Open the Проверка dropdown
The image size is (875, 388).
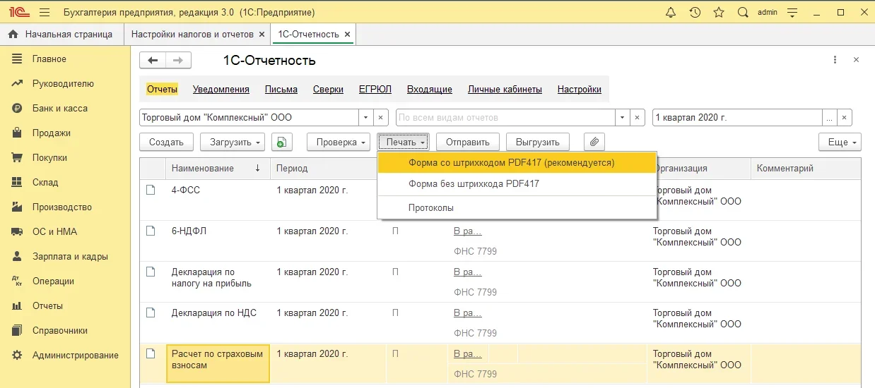339,142
